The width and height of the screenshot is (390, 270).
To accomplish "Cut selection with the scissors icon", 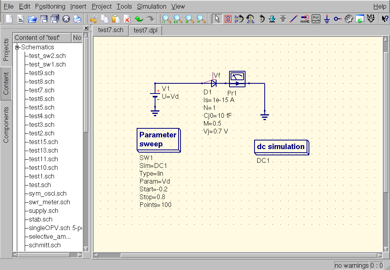I will point(94,19).
